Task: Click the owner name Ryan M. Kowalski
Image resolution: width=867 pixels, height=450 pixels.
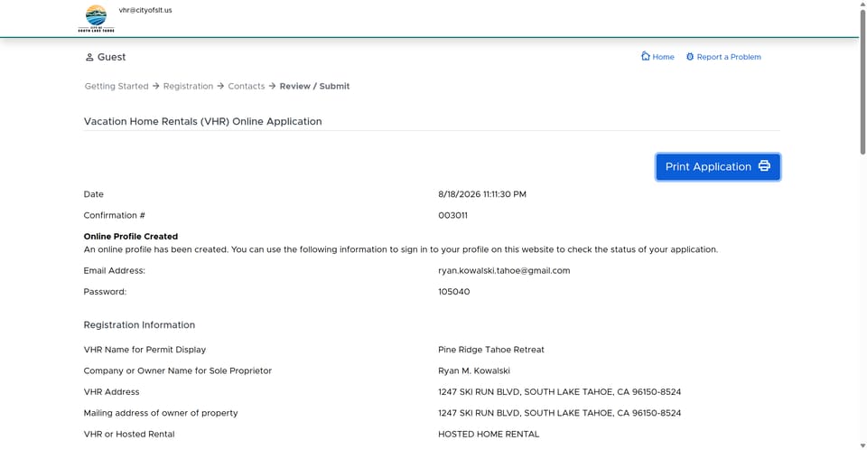Action: point(474,370)
